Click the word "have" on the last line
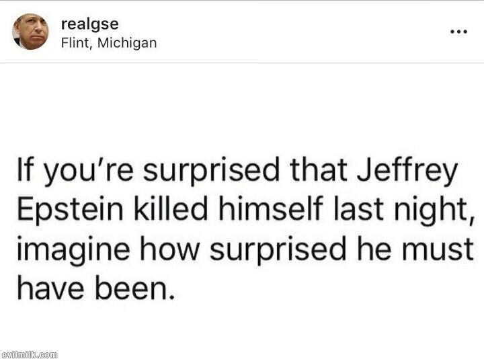This screenshot has width=484, height=359. (44, 290)
